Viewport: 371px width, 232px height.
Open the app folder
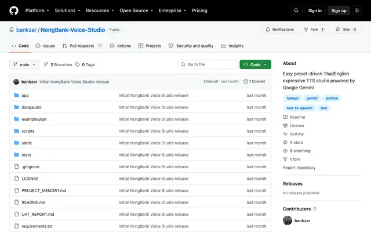[x=25, y=95]
